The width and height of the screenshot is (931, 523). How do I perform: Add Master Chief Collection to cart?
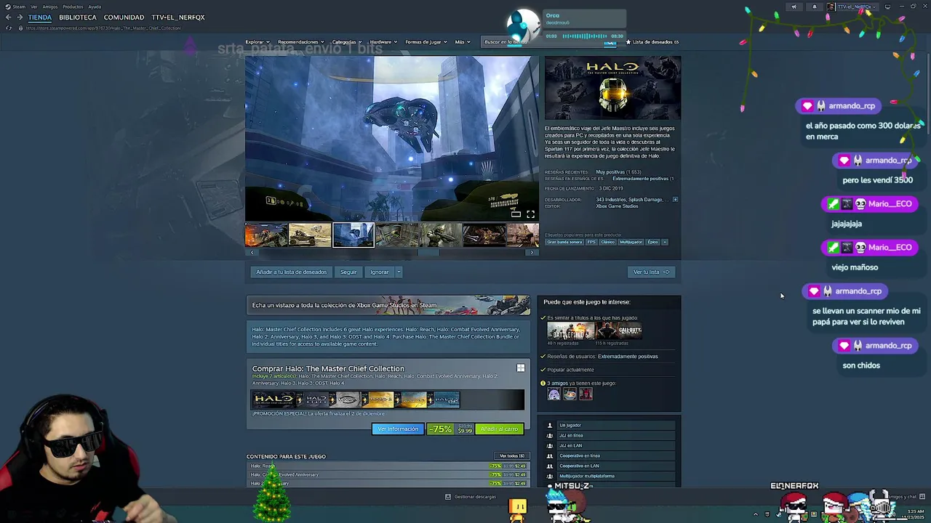499,429
